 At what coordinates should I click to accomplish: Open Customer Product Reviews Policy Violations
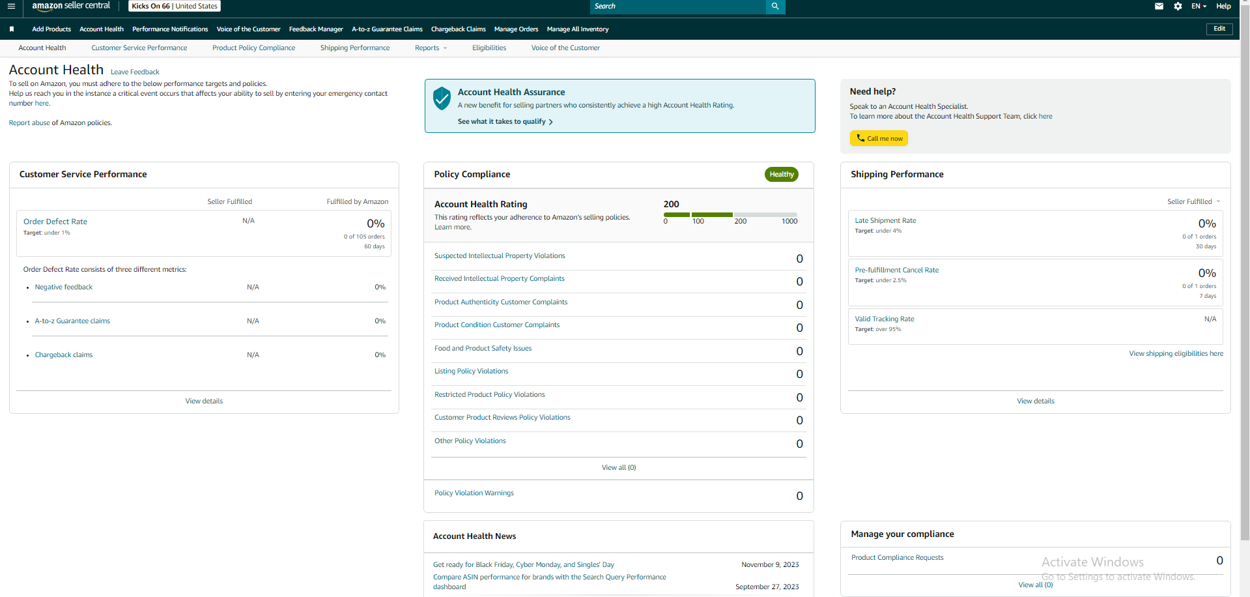click(502, 418)
